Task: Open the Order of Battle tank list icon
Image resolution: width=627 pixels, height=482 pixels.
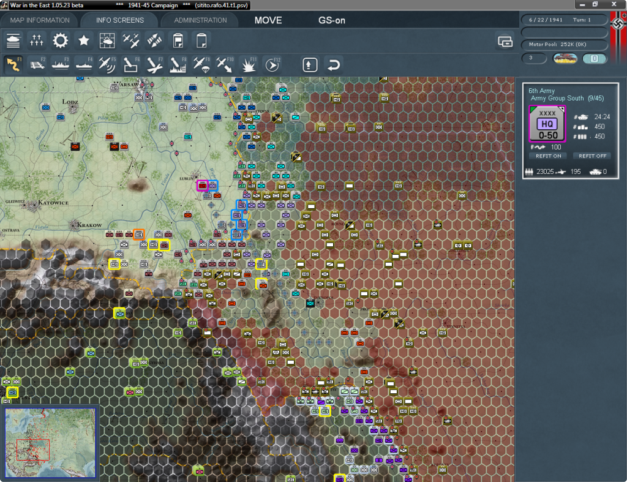Action: [x=13, y=40]
